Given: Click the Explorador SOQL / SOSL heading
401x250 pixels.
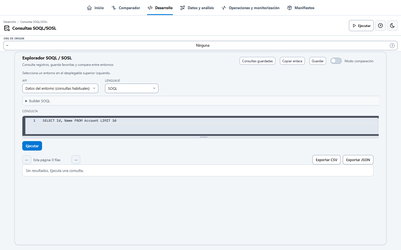Looking at the screenshot, I should tap(47, 58).
